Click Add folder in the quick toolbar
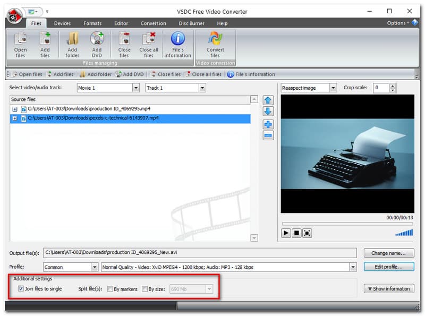Viewport: 425px width, 316px height. (96, 74)
